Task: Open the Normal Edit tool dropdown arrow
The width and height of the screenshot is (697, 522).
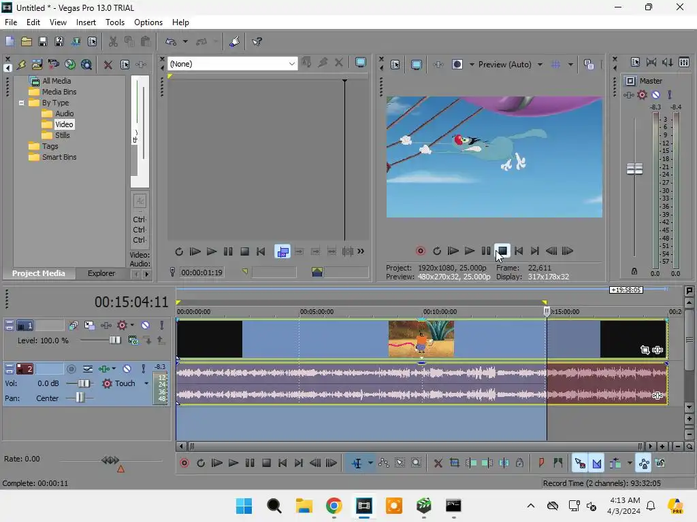Action: pos(370,464)
